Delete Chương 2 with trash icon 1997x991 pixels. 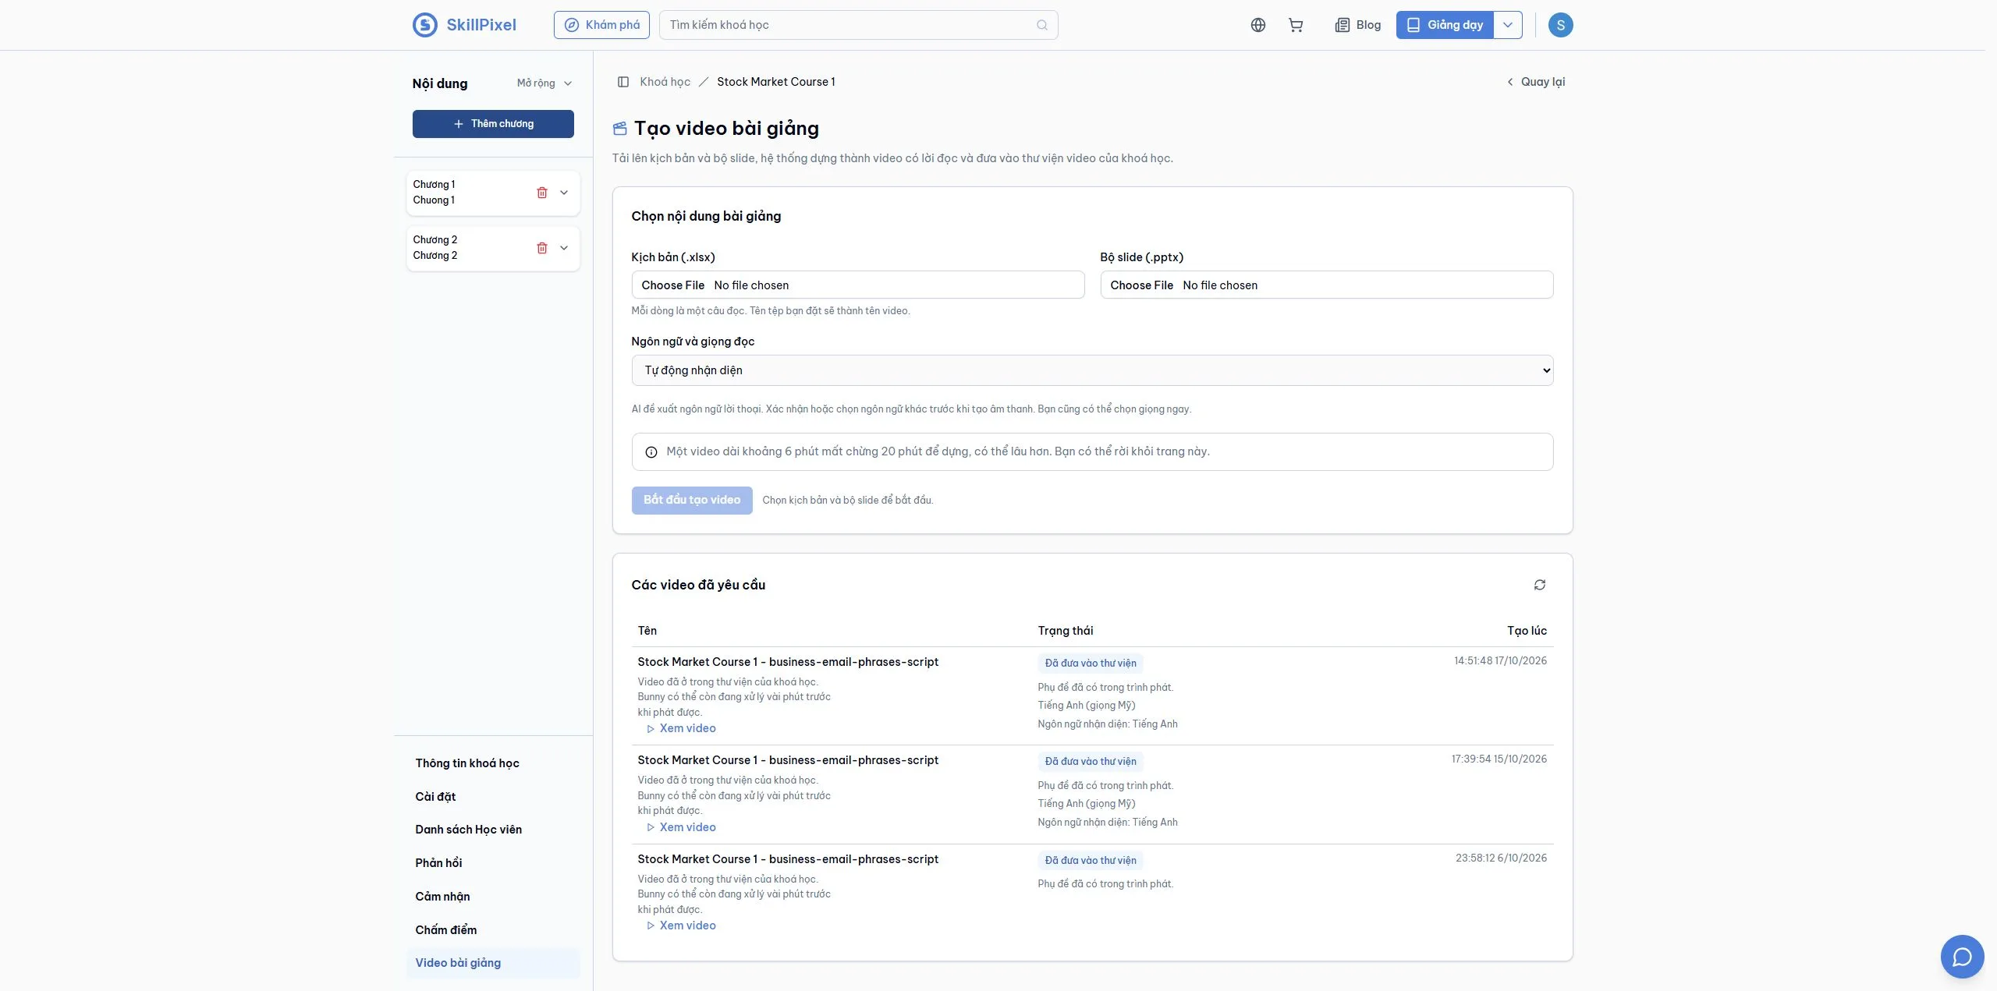tap(542, 248)
